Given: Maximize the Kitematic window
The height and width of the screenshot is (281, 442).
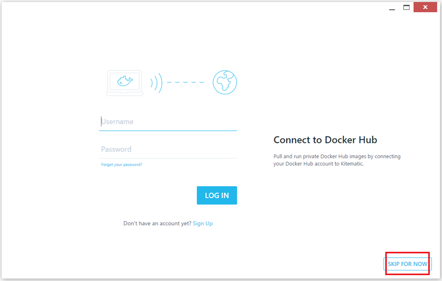Looking at the screenshot, I should coord(406,7).
